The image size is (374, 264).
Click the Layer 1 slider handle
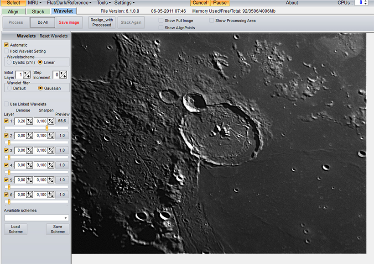click(x=47, y=128)
